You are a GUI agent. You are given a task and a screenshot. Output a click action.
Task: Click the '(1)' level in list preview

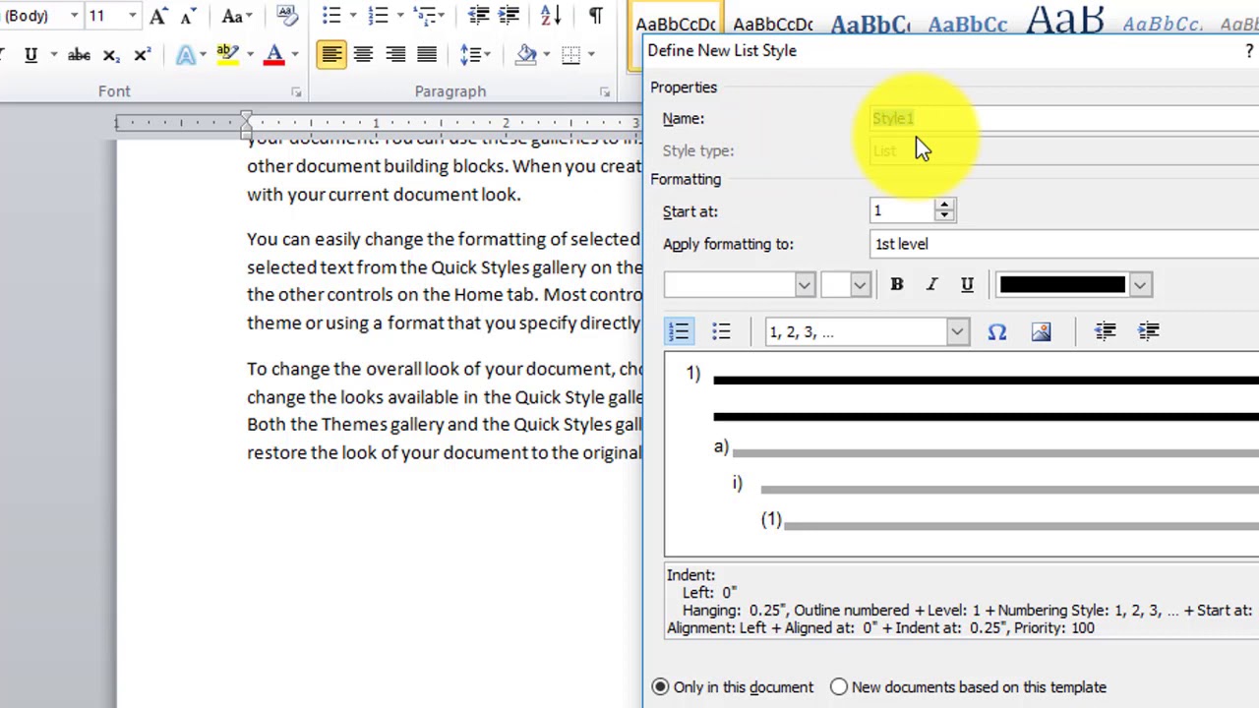click(x=771, y=519)
